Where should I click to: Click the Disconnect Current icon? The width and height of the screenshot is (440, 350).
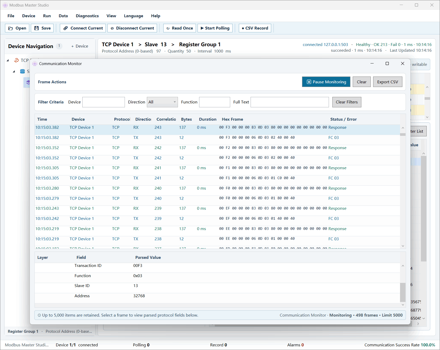coord(112,28)
